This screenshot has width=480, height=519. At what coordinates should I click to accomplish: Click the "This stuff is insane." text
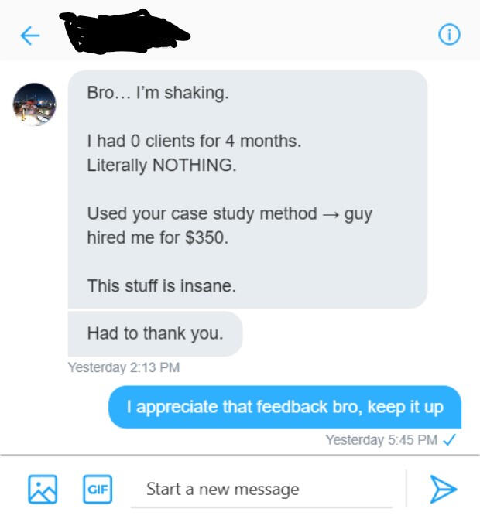pos(162,286)
